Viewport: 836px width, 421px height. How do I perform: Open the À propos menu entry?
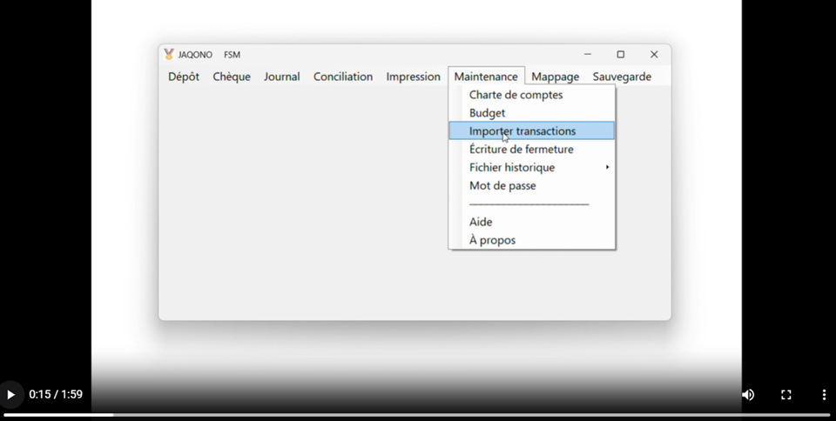492,240
